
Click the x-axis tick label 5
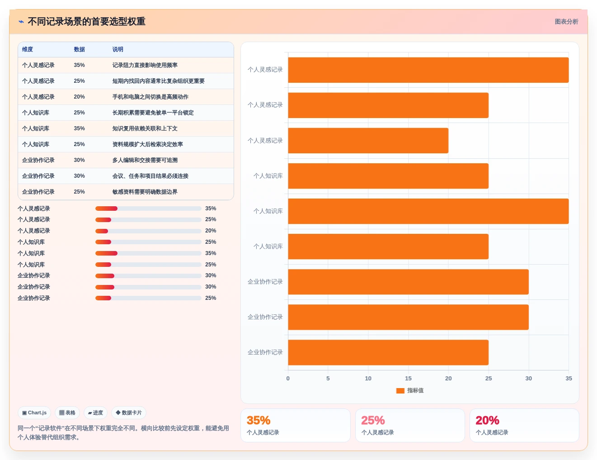click(x=328, y=379)
